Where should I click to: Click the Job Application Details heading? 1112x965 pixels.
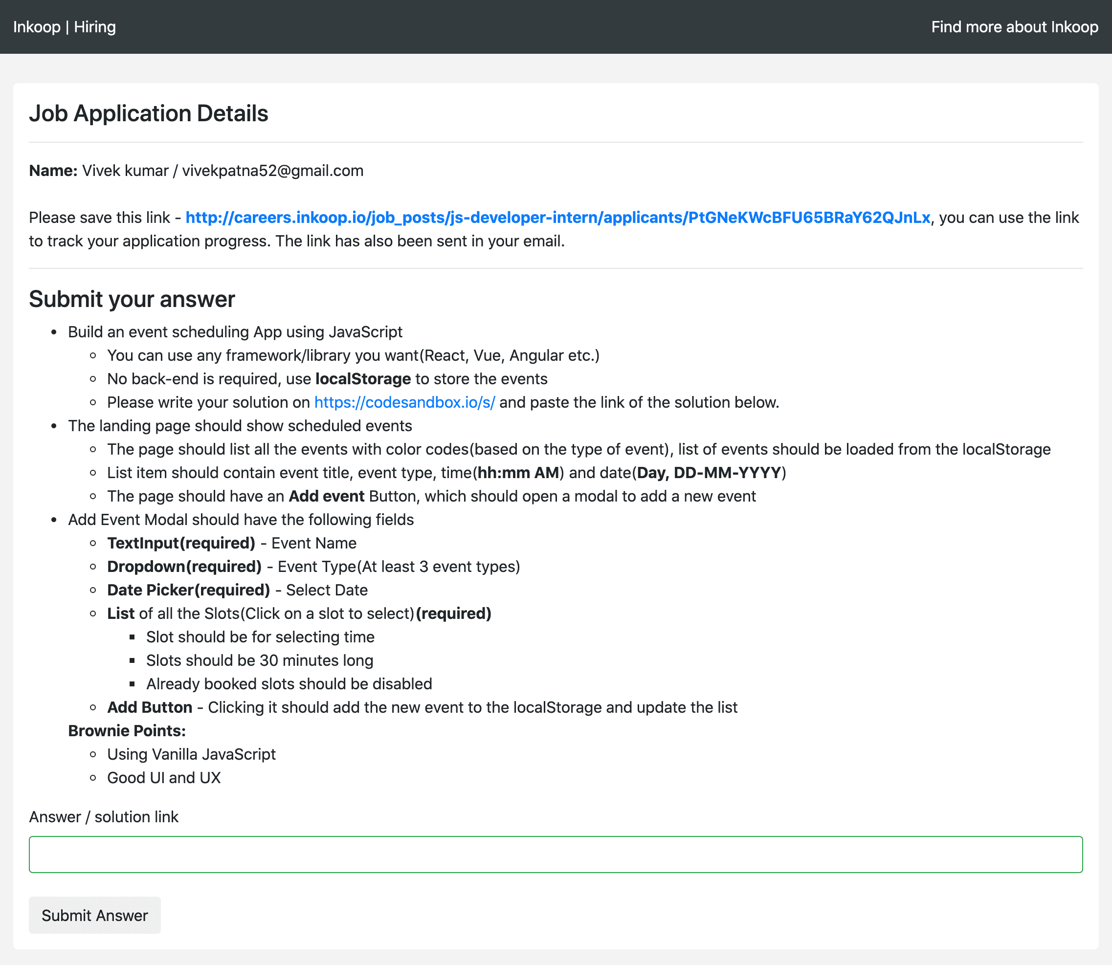coord(149,113)
